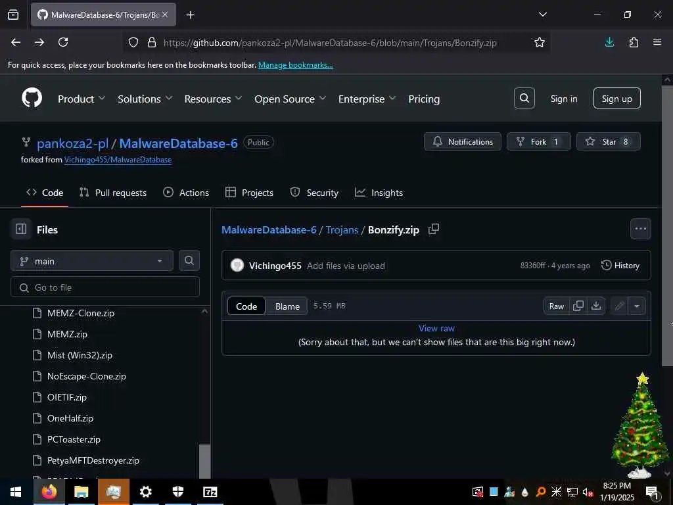Open Windows Security shield in taskbar

point(177,492)
